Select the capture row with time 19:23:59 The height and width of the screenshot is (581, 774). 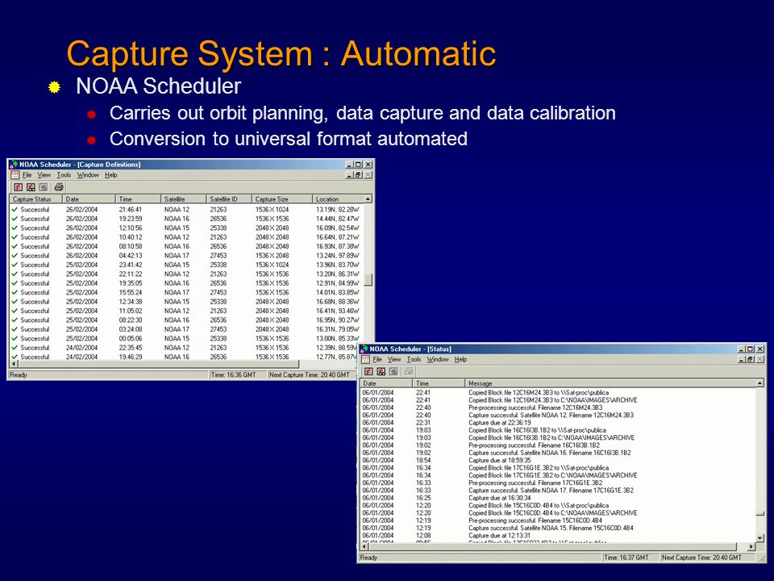[x=186, y=219]
